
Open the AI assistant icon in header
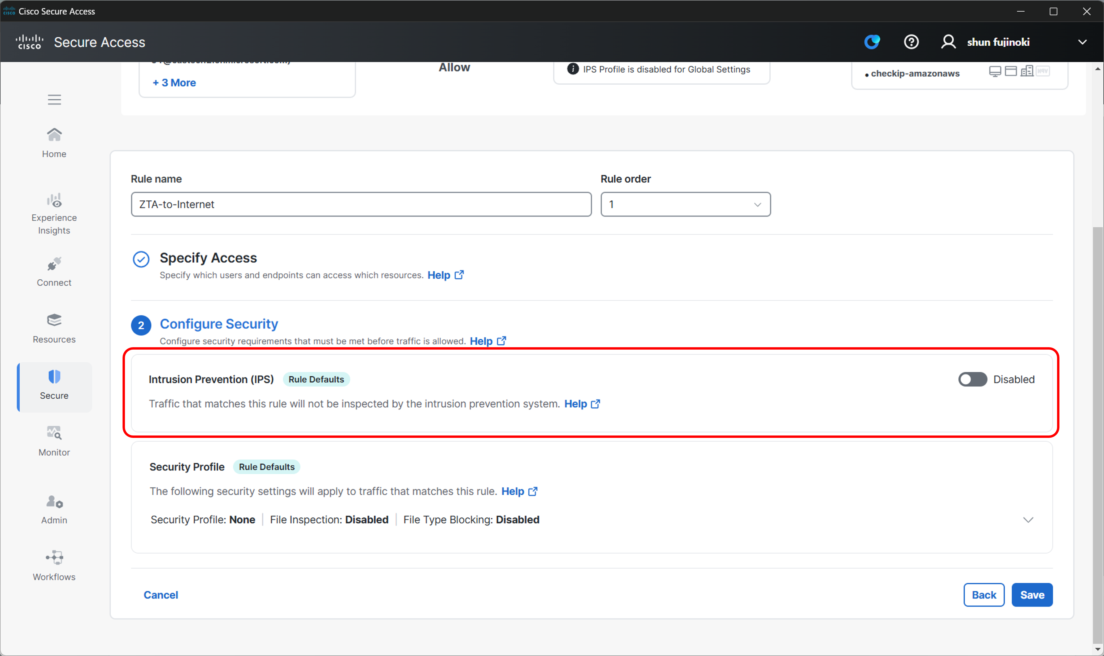872,42
